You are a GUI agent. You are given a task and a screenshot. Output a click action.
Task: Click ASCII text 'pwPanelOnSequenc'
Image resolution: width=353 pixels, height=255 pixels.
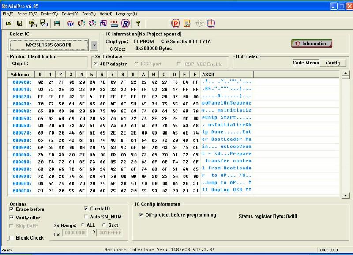coord(226,103)
